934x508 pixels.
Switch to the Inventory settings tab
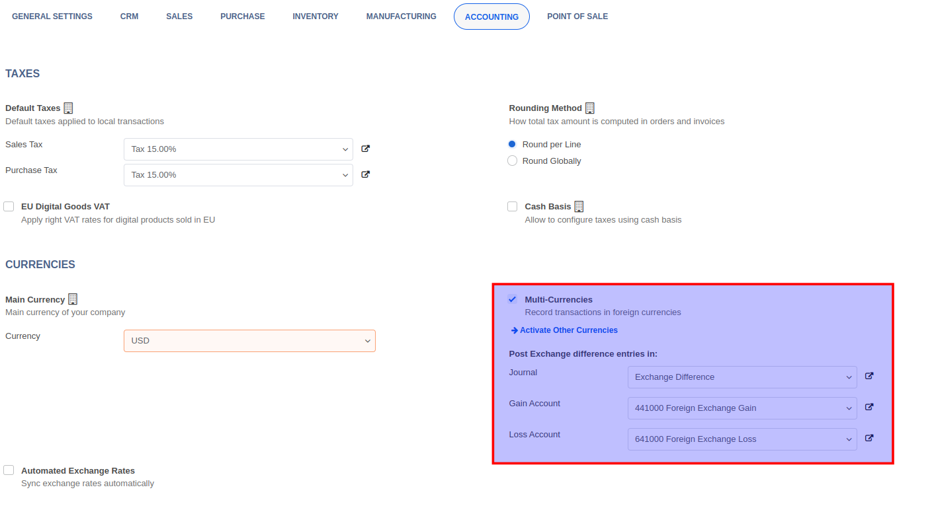[316, 17]
